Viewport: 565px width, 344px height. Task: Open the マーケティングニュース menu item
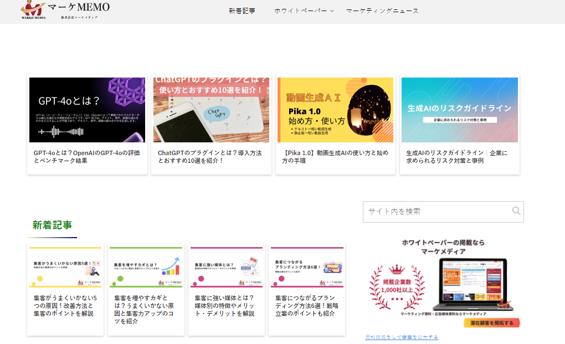pos(382,11)
